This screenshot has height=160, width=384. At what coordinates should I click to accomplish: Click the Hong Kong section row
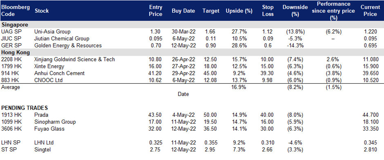[192, 52]
